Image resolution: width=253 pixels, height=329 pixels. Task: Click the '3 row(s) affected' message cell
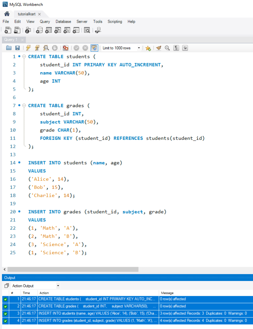pyautogui.click(x=206, y=313)
